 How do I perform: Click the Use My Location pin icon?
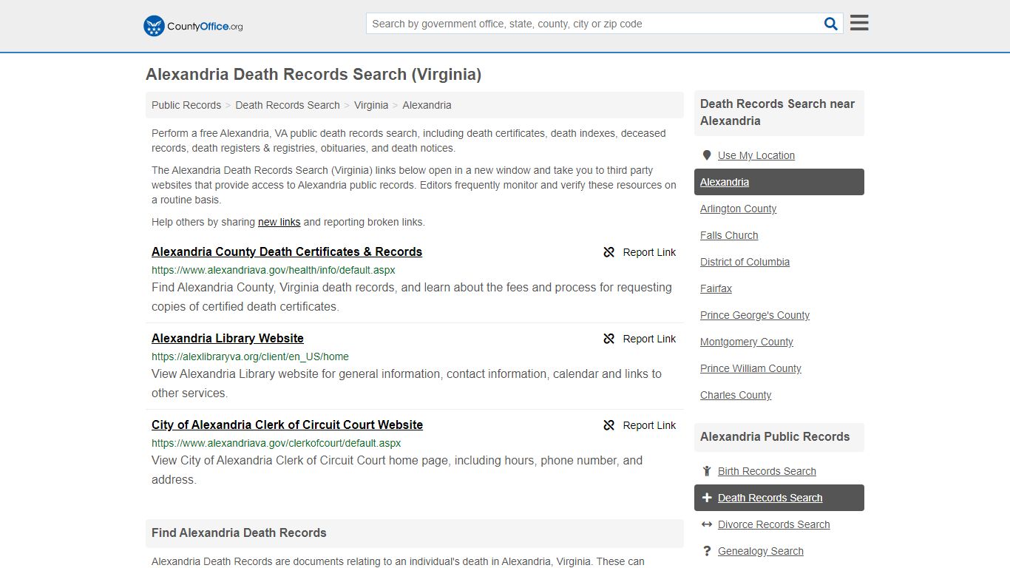click(x=706, y=155)
